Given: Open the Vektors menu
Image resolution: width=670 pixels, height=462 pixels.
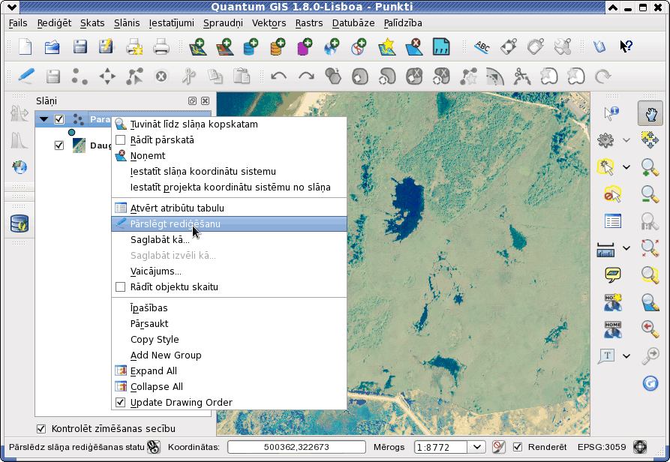Looking at the screenshot, I should pos(269,23).
